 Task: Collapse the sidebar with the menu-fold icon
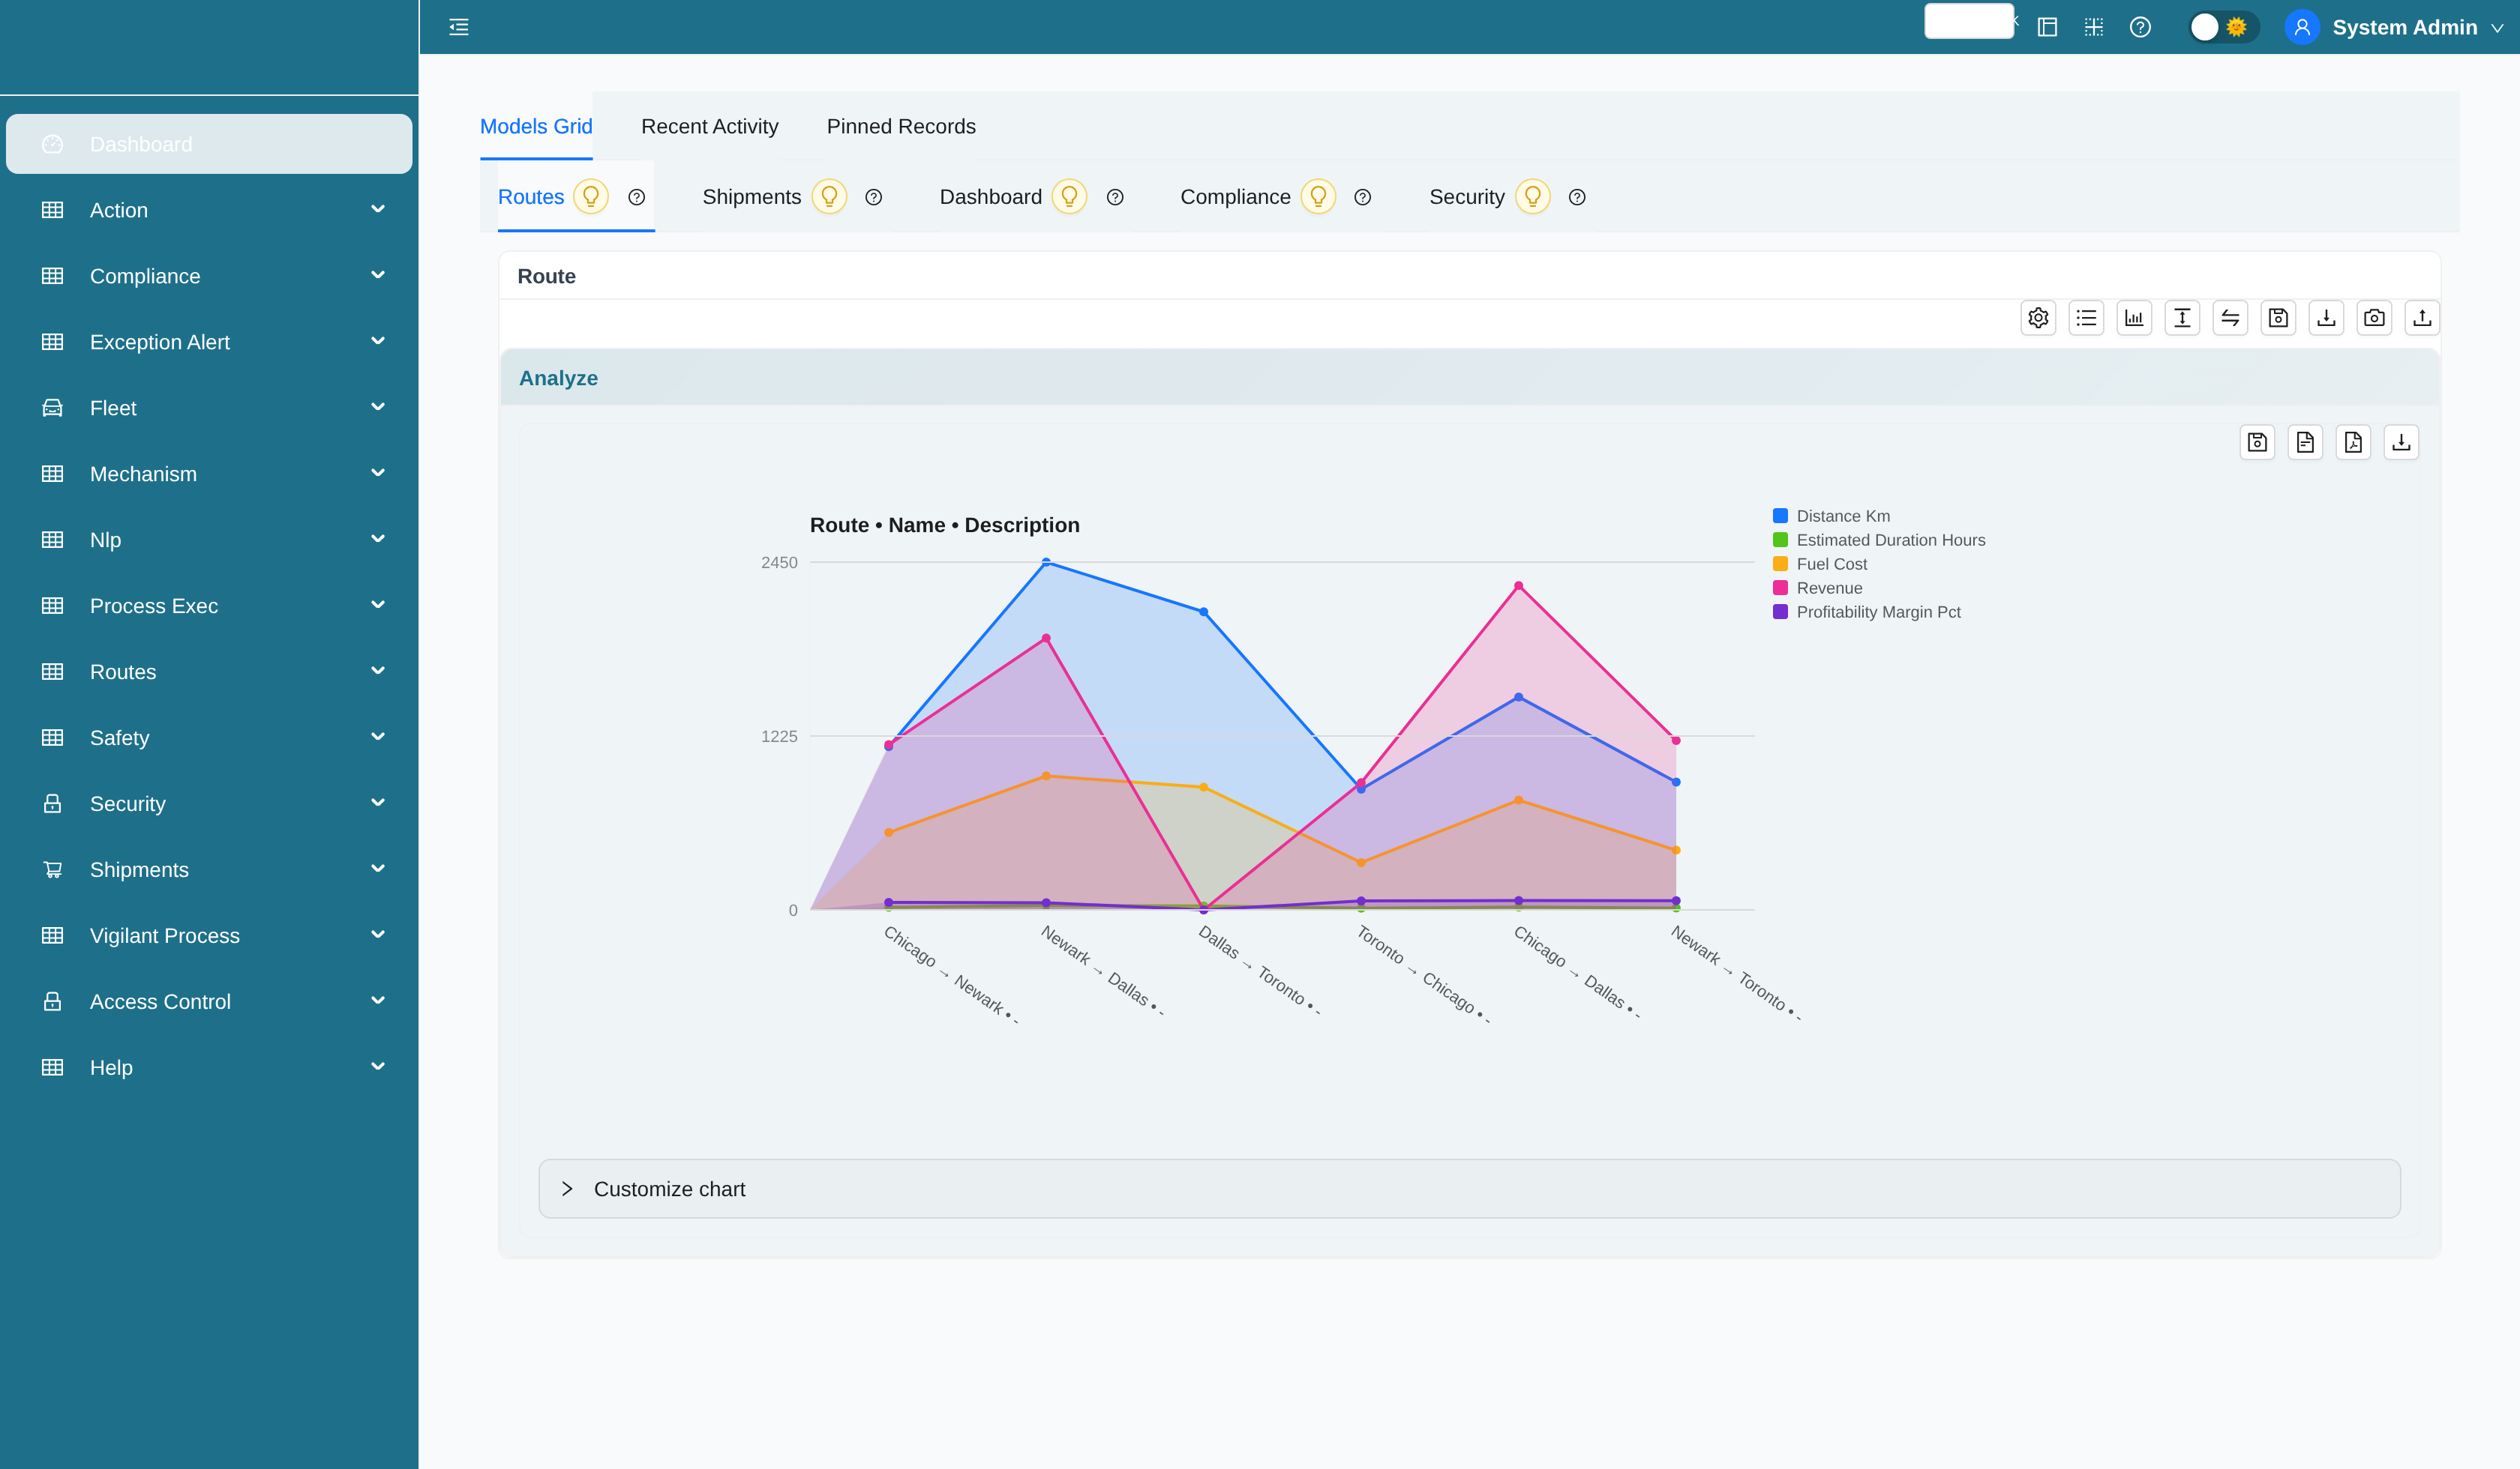[459, 27]
